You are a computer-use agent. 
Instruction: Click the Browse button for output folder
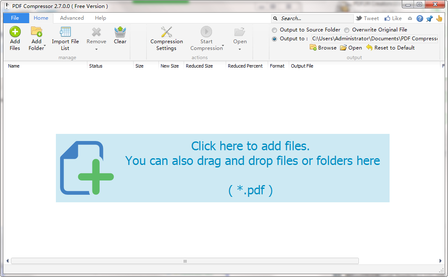coord(323,47)
